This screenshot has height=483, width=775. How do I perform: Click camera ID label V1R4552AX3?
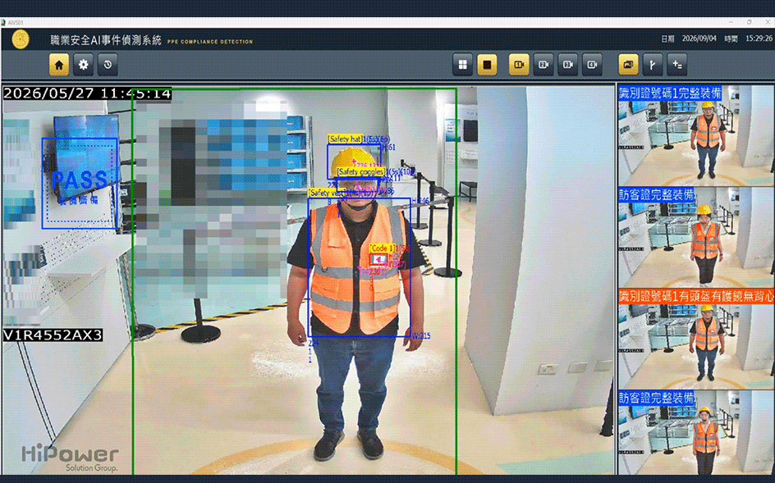(53, 335)
